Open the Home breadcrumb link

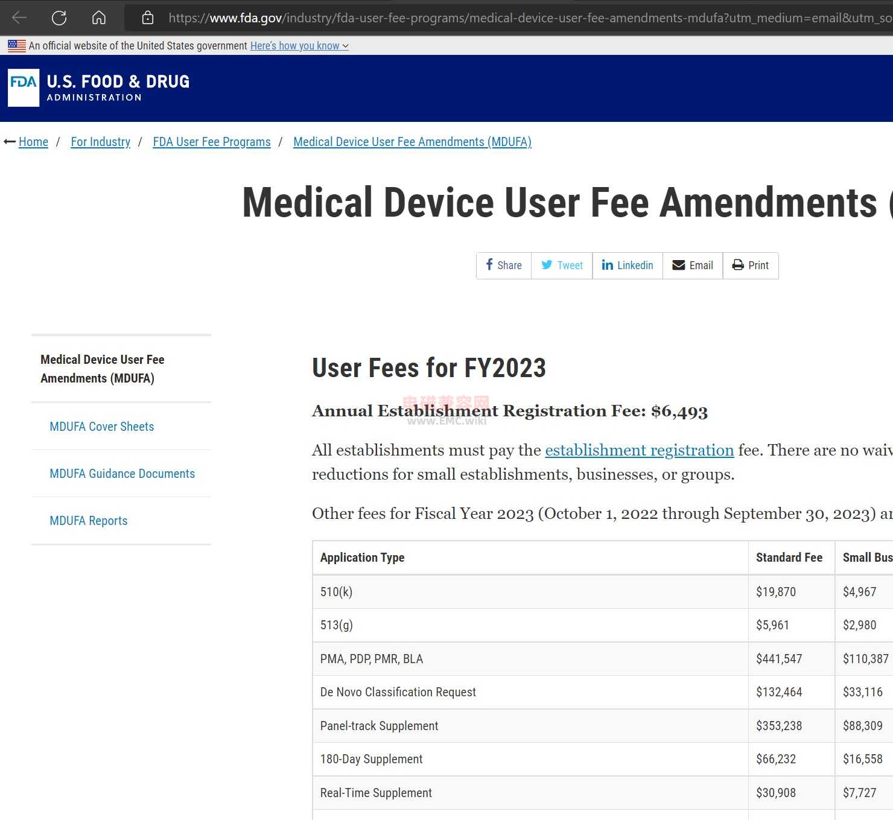click(33, 142)
